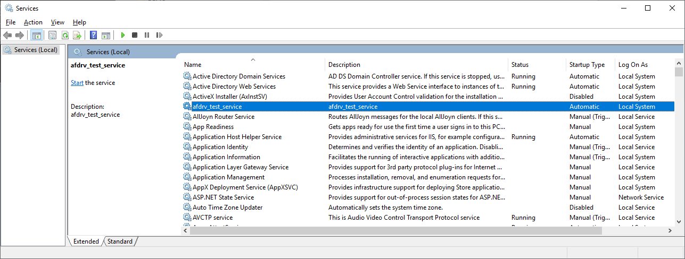Select the Application Host Helper Service row

coord(428,137)
